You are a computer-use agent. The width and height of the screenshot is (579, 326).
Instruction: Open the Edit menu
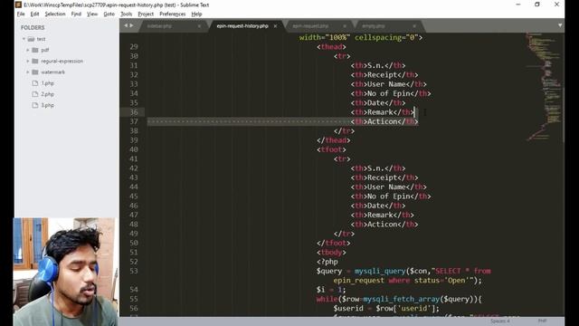(34, 14)
